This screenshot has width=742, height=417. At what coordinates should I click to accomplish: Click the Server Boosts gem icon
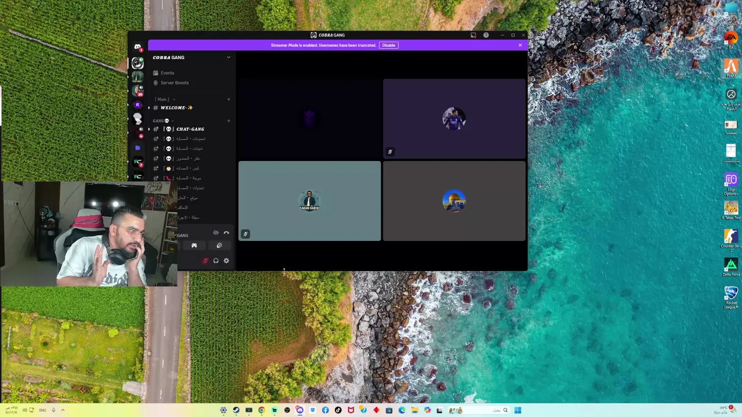[x=155, y=83]
